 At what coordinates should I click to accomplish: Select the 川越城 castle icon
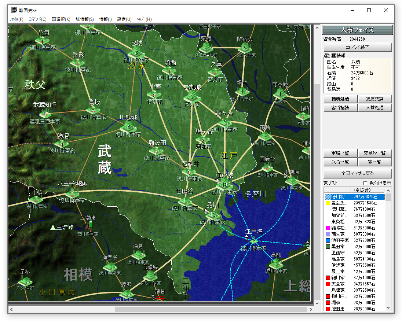(x=128, y=127)
